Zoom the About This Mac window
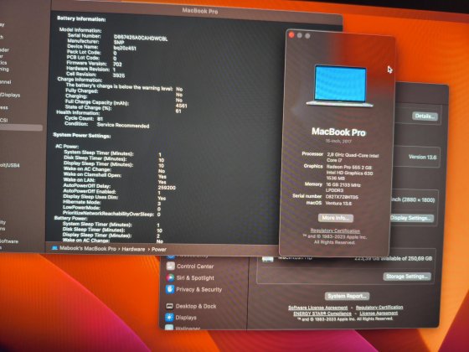 pyautogui.click(x=307, y=36)
